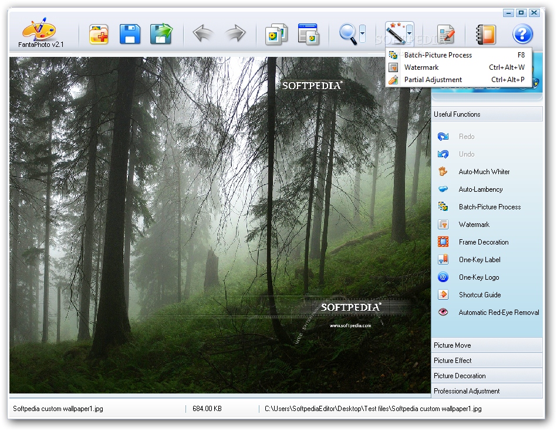Click the document with pencil icon
The image size is (557, 431).
click(445, 34)
